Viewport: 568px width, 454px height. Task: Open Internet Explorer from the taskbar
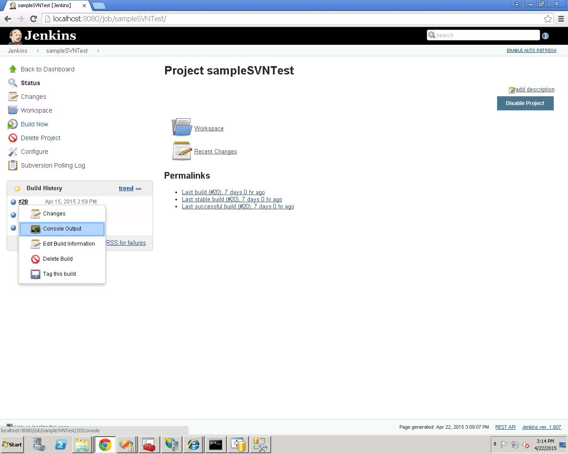point(193,445)
